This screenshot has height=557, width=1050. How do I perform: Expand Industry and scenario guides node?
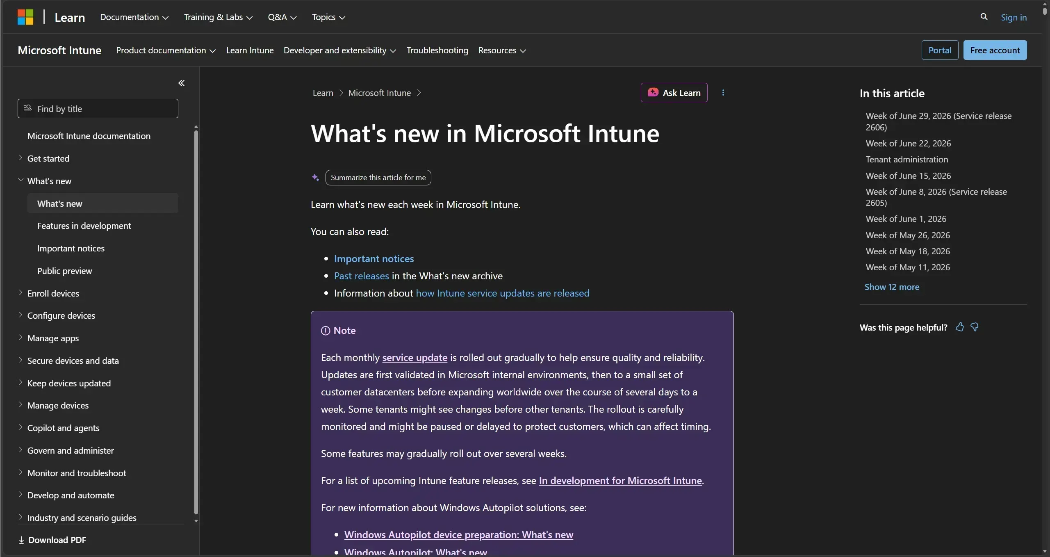click(x=20, y=517)
